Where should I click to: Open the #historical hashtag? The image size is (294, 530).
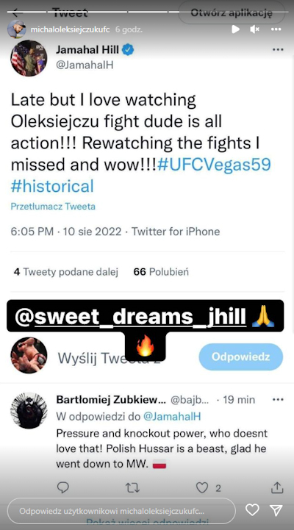pyautogui.click(x=52, y=186)
